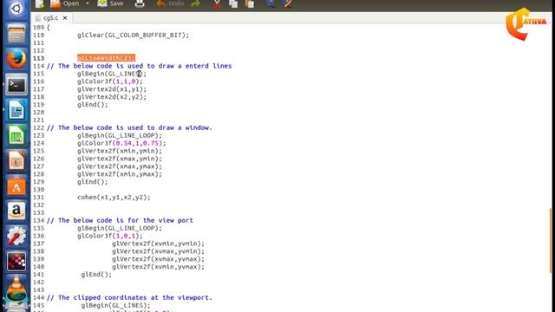Click the highlighted glLineWidth(2); text
The image size is (555, 312).
tap(106, 58)
